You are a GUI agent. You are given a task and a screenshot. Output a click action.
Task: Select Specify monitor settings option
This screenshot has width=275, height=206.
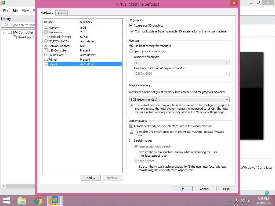coord(131,51)
